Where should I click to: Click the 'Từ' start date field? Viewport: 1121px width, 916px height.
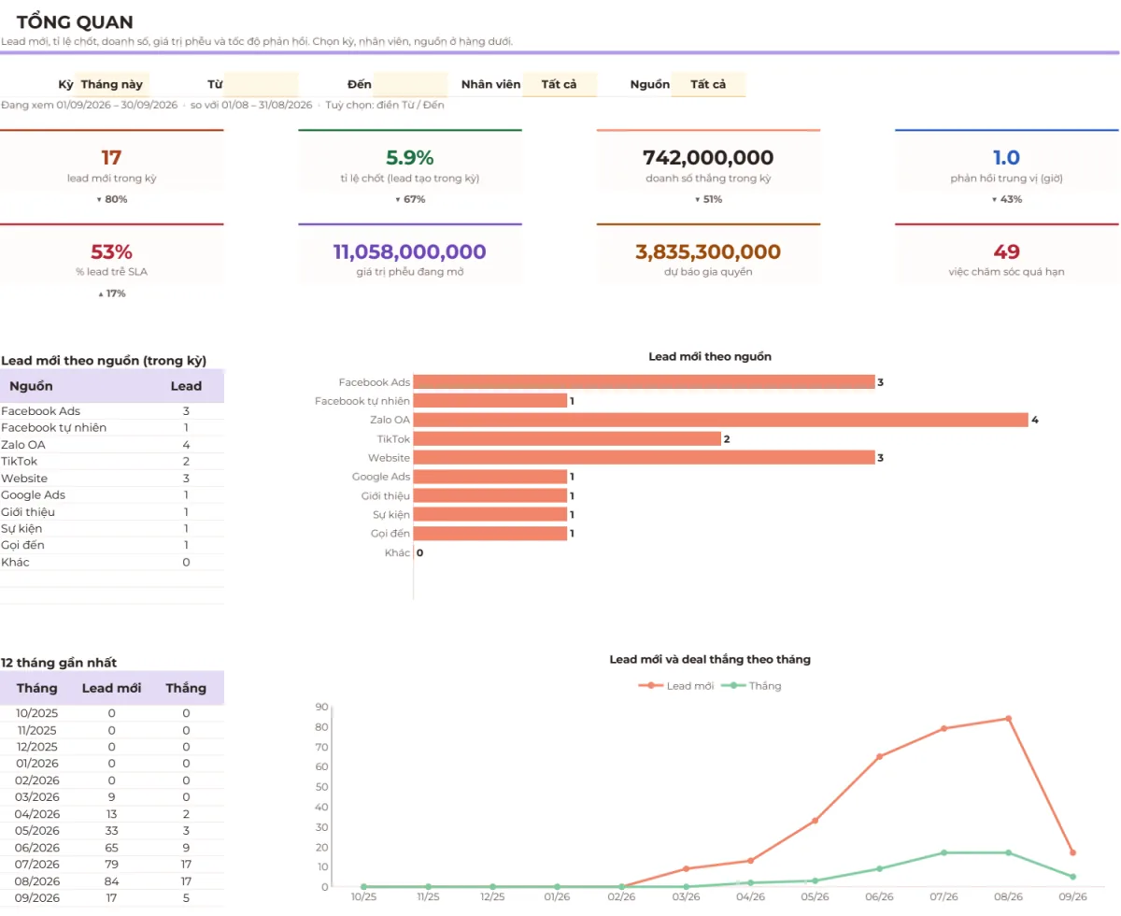pyautogui.click(x=261, y=84)
